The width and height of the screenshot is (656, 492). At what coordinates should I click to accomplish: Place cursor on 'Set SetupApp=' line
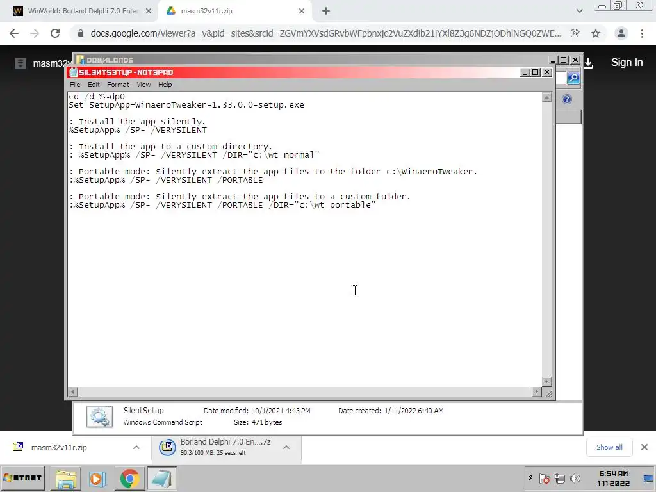point(186,105)
